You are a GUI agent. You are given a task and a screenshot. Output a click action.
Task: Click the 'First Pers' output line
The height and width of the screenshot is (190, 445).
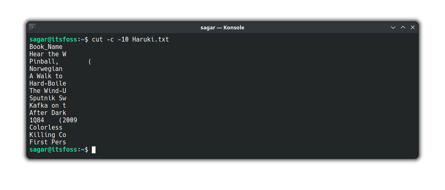point(48,142)
